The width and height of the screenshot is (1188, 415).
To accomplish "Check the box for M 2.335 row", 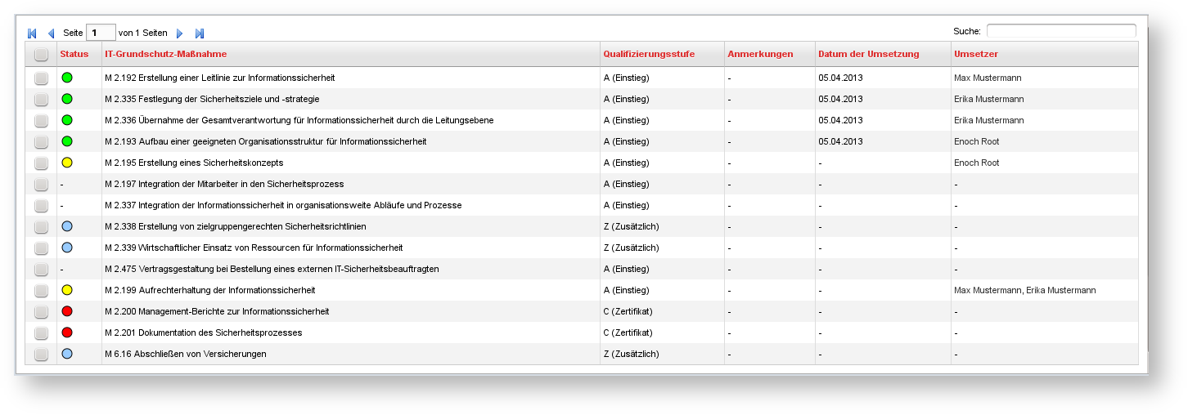I will click(41, 99).
